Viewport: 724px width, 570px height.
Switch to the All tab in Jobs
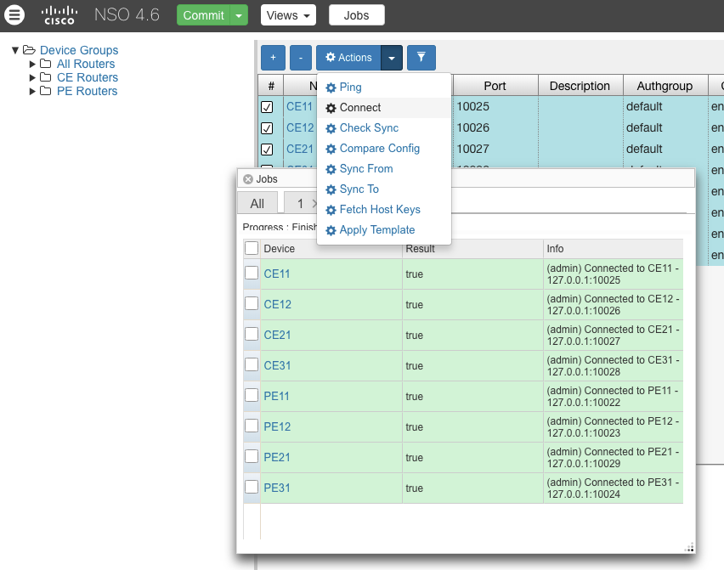(257, 203)
